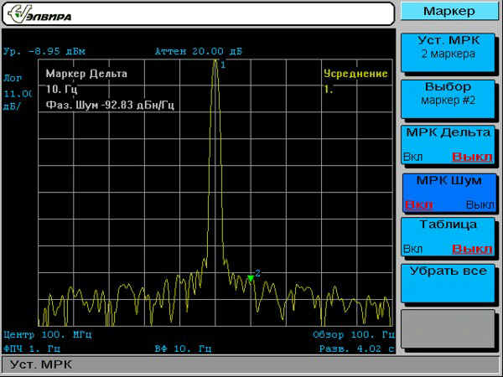Click the 10. Гц delta value readout
This screenshot has height=377, width=503.
[x=61, y=89]
